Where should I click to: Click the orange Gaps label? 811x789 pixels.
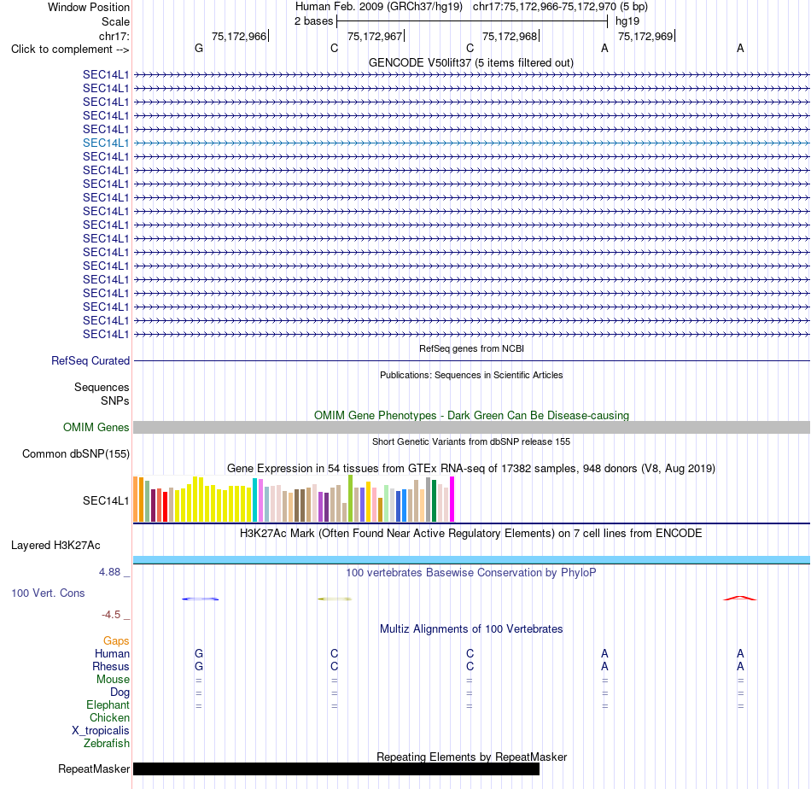[116, 641]
